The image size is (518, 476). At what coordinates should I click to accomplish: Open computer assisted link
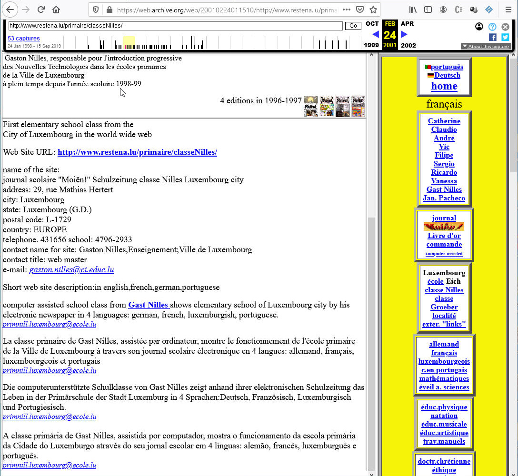tap(444, 254)
